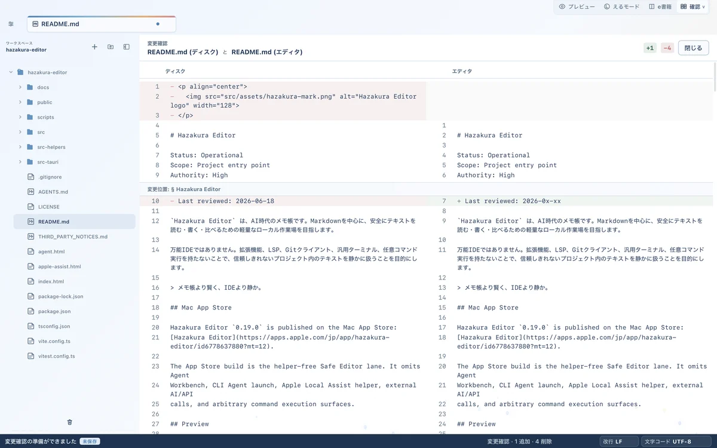The height and width of the screenshot is (448, 717).
Task: Click '## Mac App Store' in disk pane
Action: [x=201, y=308]
